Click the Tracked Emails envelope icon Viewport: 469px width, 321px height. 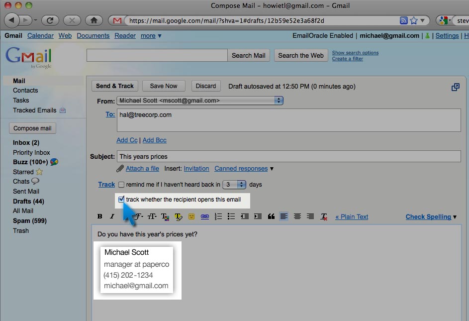coord(63,110)
